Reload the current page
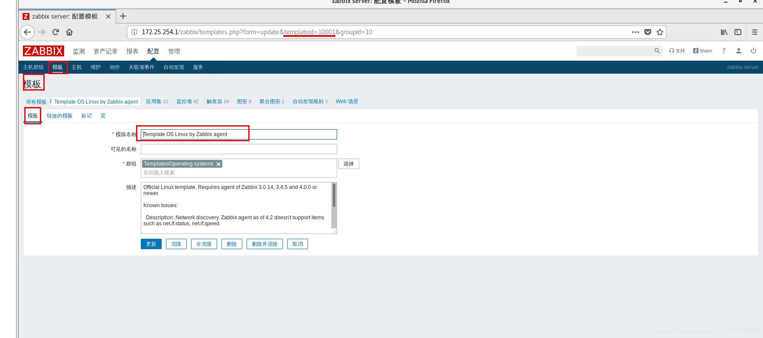This screenshot has width=763, height=338. click(x=55, y=32)
